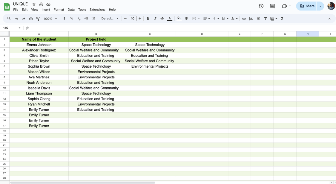
Task: Open text wrapping options
Action: (225, 19)
